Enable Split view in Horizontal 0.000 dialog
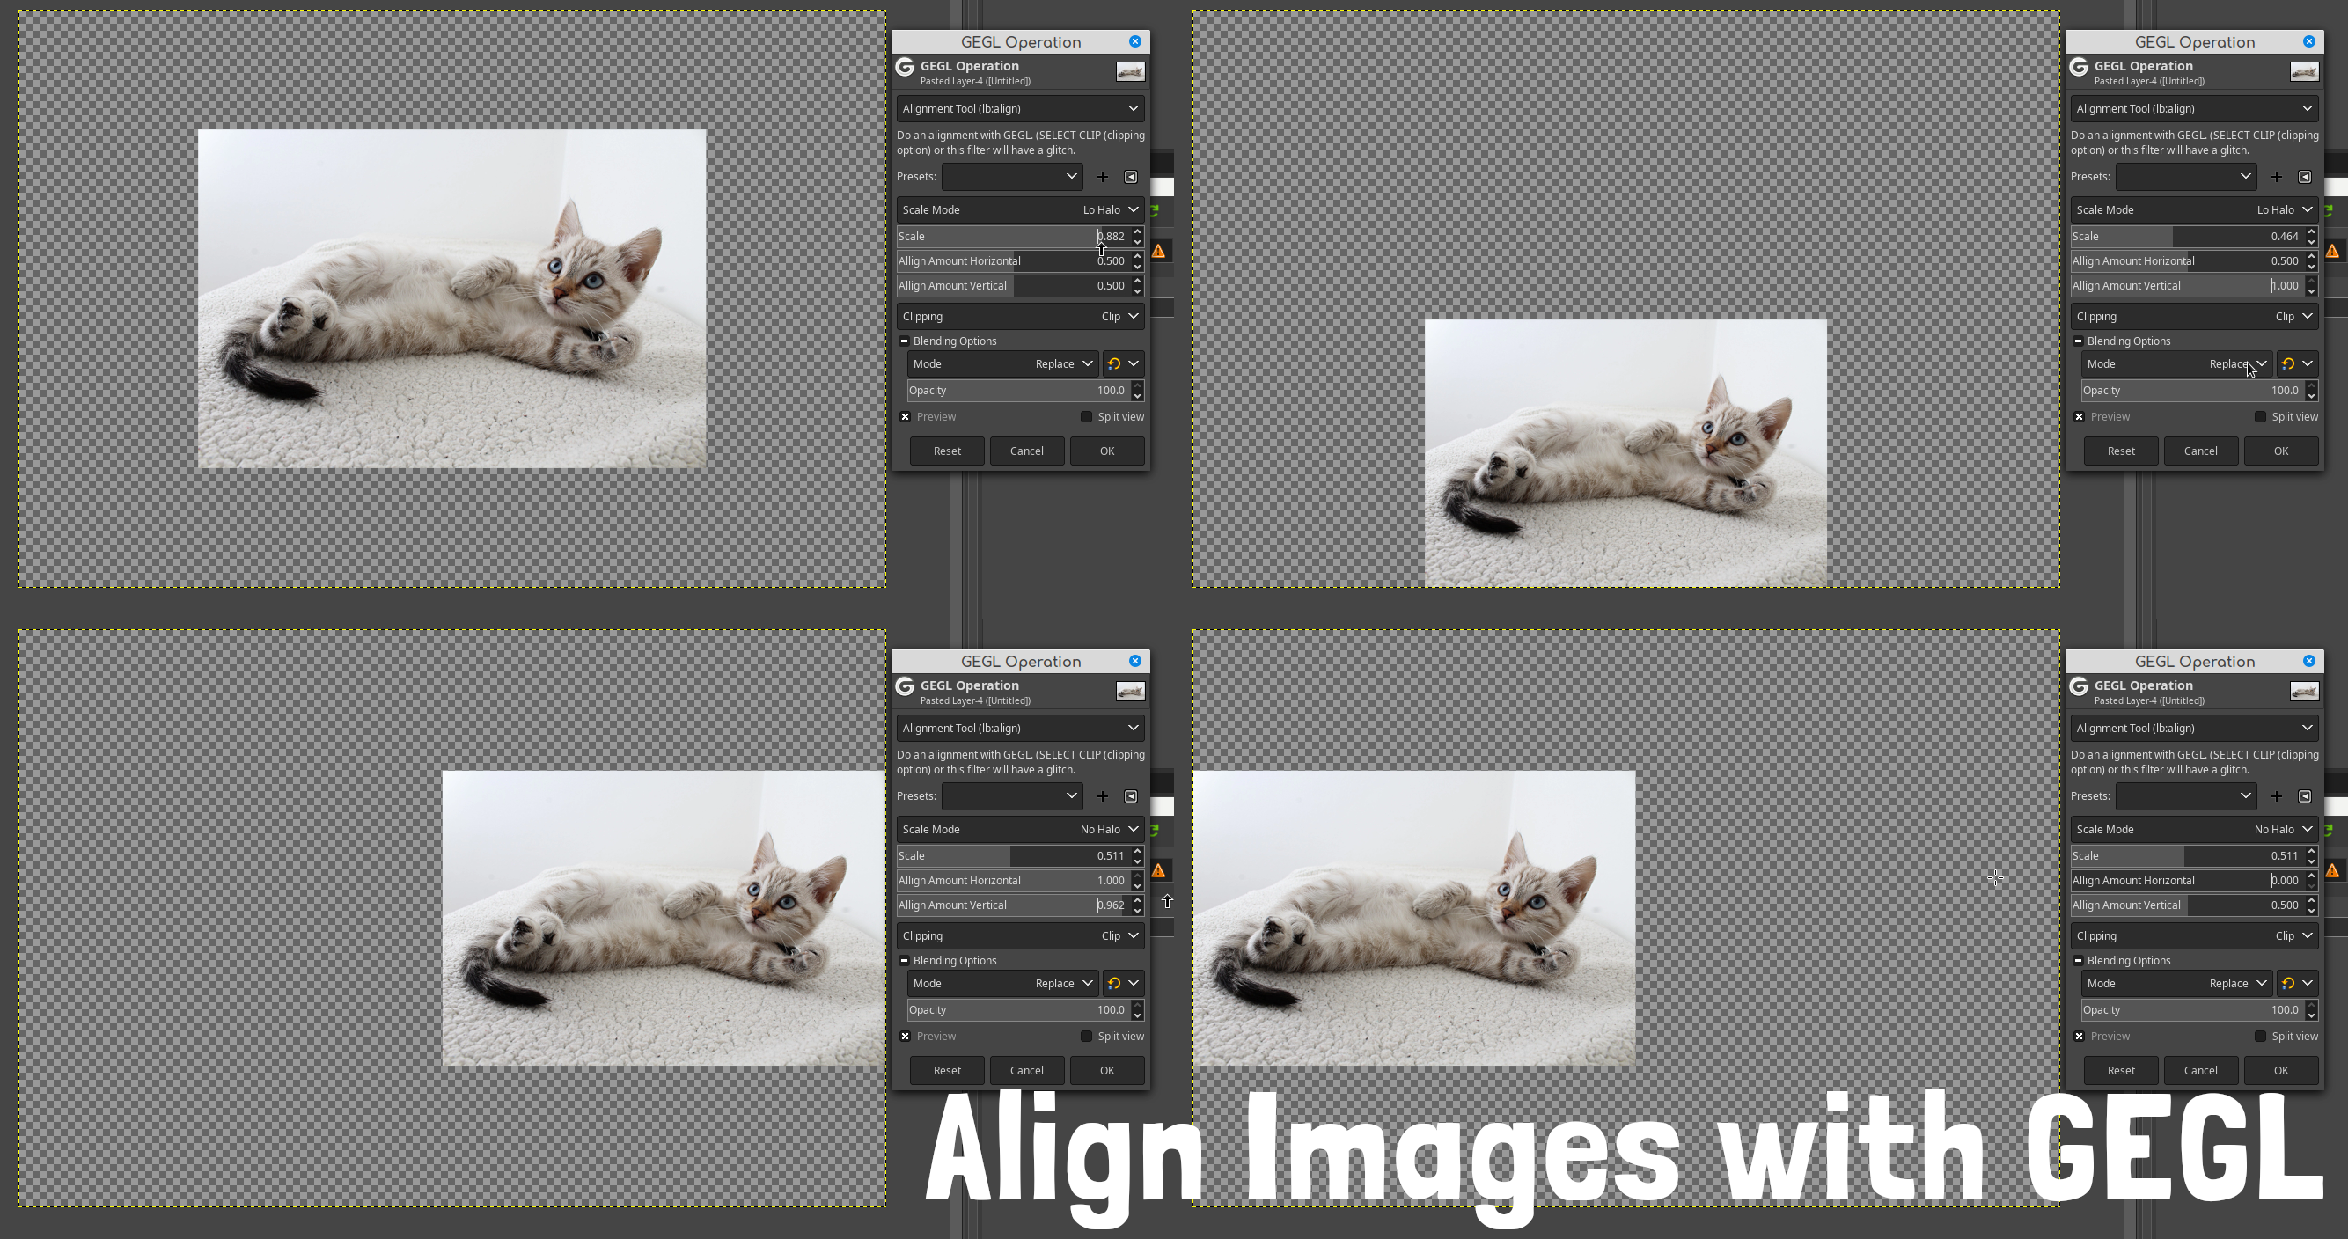This screenshot has height=1239, width=2348. (x=2261, y=1036)
